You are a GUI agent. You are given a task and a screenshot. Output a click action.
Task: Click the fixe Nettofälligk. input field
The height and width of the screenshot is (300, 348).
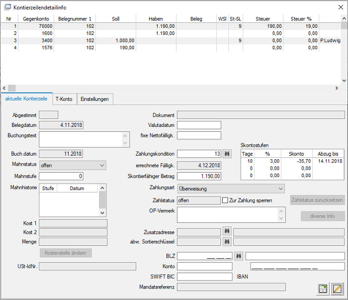(199, 135)
